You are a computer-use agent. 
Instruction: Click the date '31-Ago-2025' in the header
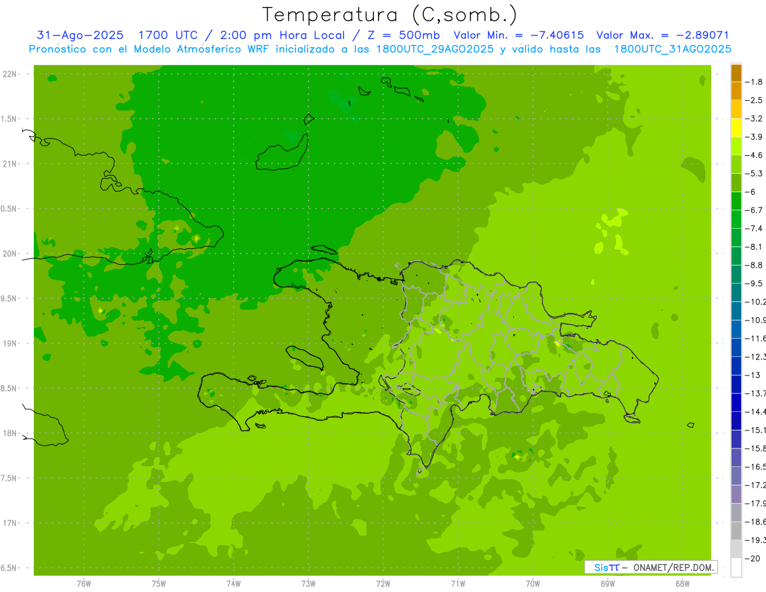(80, 35)
